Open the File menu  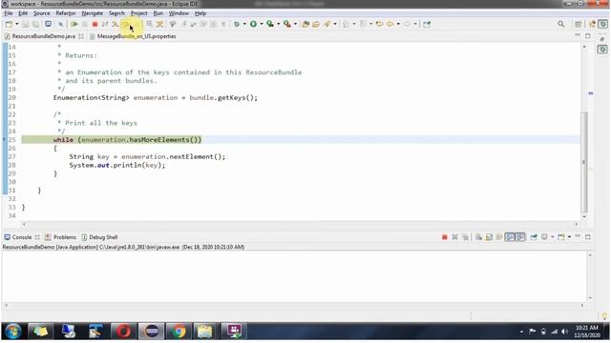9,13
